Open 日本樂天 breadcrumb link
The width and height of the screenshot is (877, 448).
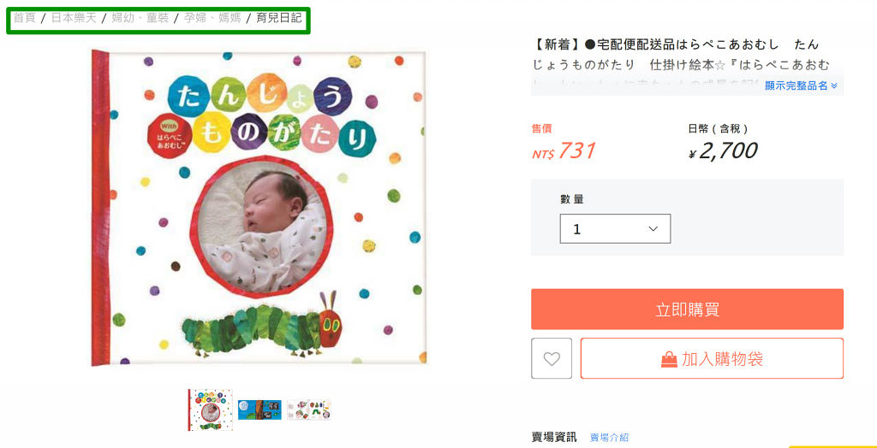point(74,18)
